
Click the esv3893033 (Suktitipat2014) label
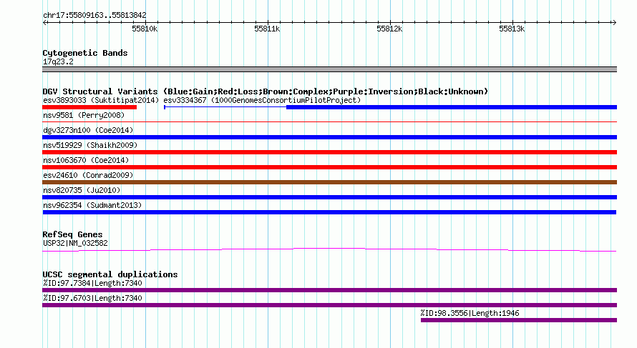click(101, 100)
